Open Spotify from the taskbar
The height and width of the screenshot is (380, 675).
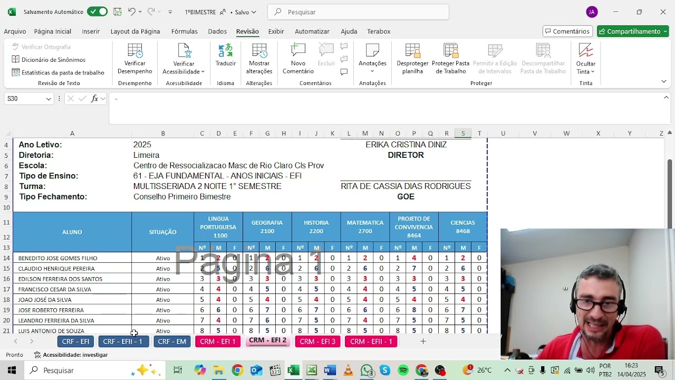click(403, 370)
